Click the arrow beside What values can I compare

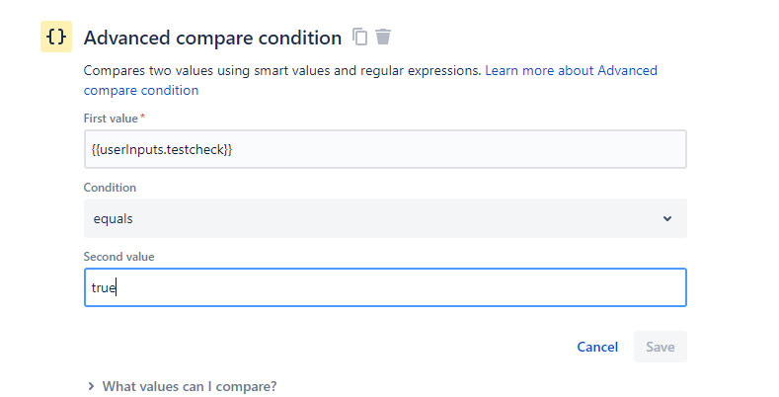[91, 387]
